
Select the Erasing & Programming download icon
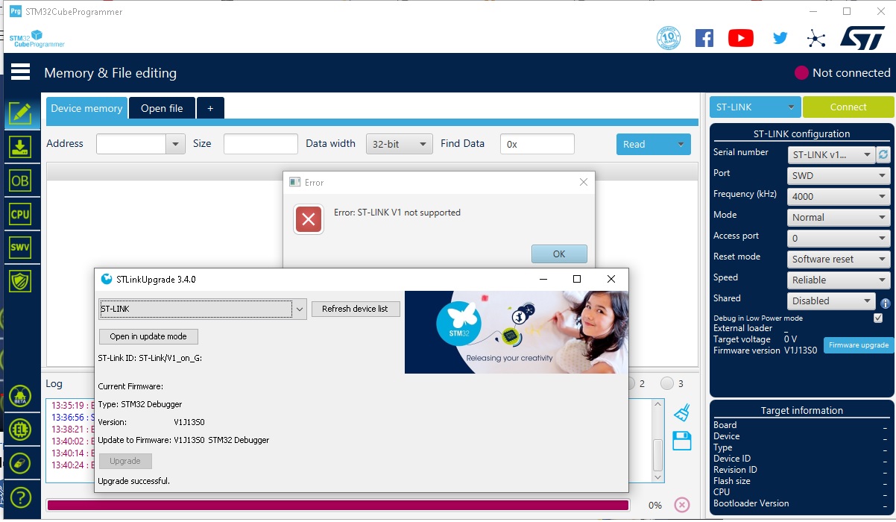click(x=20, y=147)
